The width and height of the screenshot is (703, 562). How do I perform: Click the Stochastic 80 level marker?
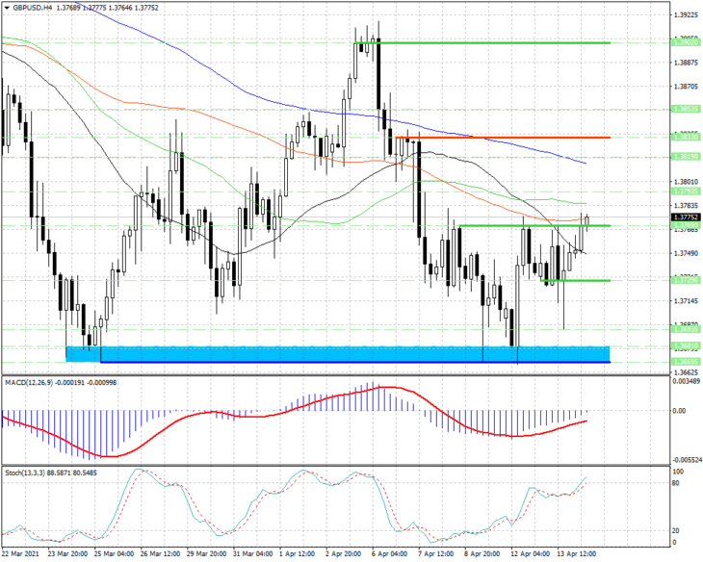click(676, 483)
